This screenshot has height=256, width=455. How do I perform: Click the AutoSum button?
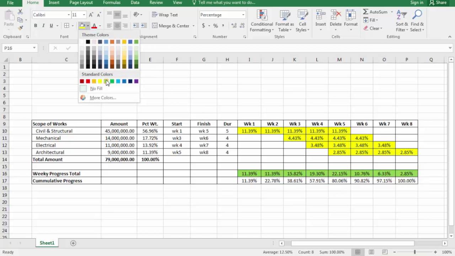(375, 12)
